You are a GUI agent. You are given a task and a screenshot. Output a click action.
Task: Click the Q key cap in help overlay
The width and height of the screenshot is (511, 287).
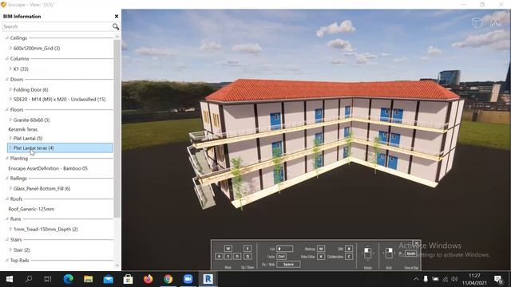point(248,257)
